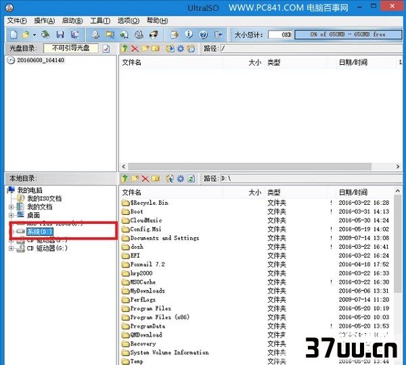Click the Refresh icon in local pane toolbar

[x=191, y=178]
